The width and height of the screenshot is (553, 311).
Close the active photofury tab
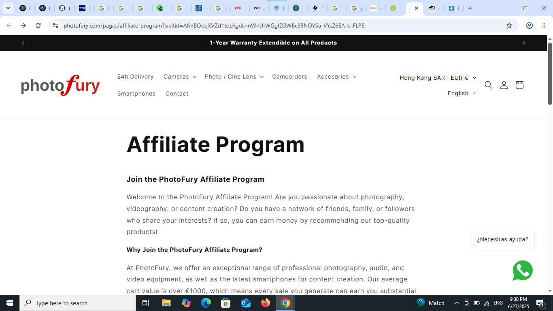(417, 8)
